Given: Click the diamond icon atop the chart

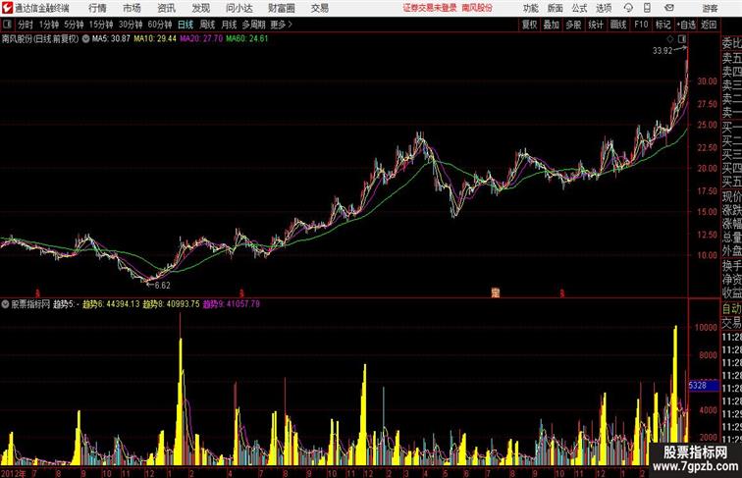Looking at the screenshot, I should tap(670, 39).
